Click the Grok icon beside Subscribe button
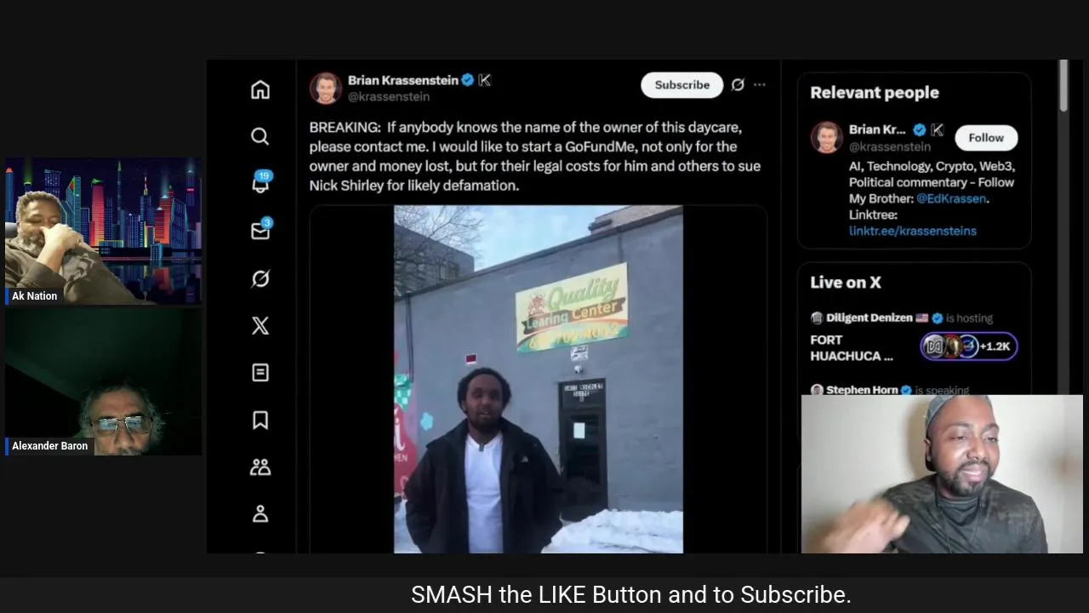1089x613 pixels. (x=738, y=84)
